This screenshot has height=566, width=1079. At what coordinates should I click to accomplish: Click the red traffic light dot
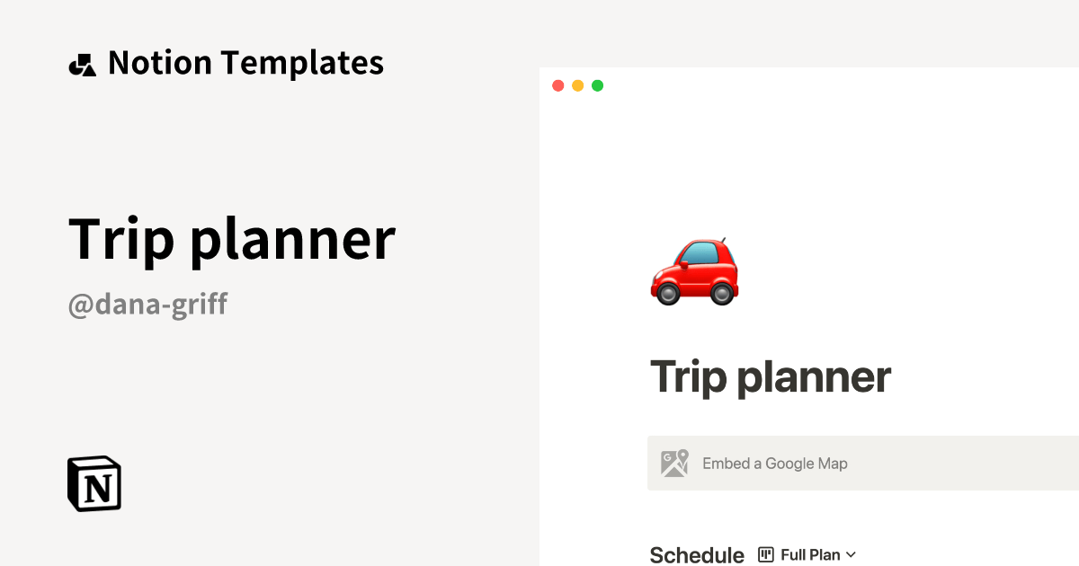click(x=558, y=85)
